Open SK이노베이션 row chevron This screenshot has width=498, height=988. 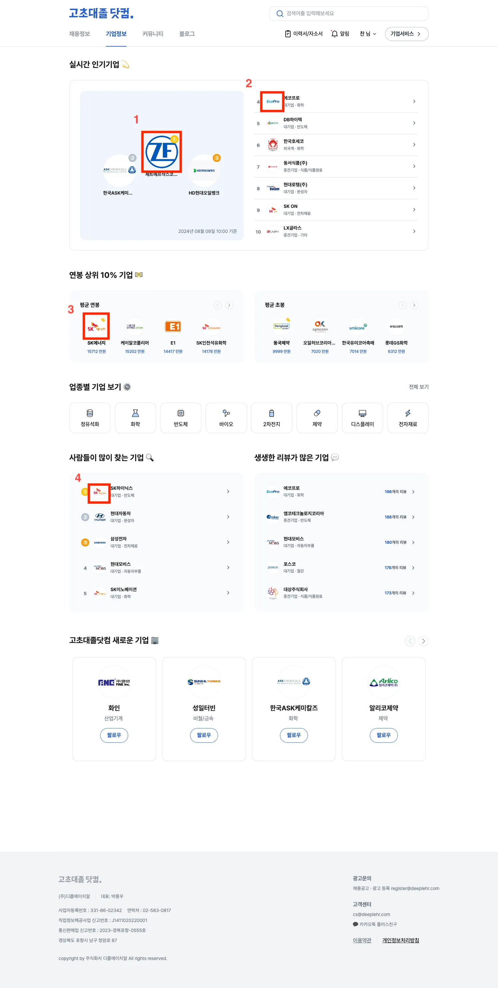(x=228, y=593)
